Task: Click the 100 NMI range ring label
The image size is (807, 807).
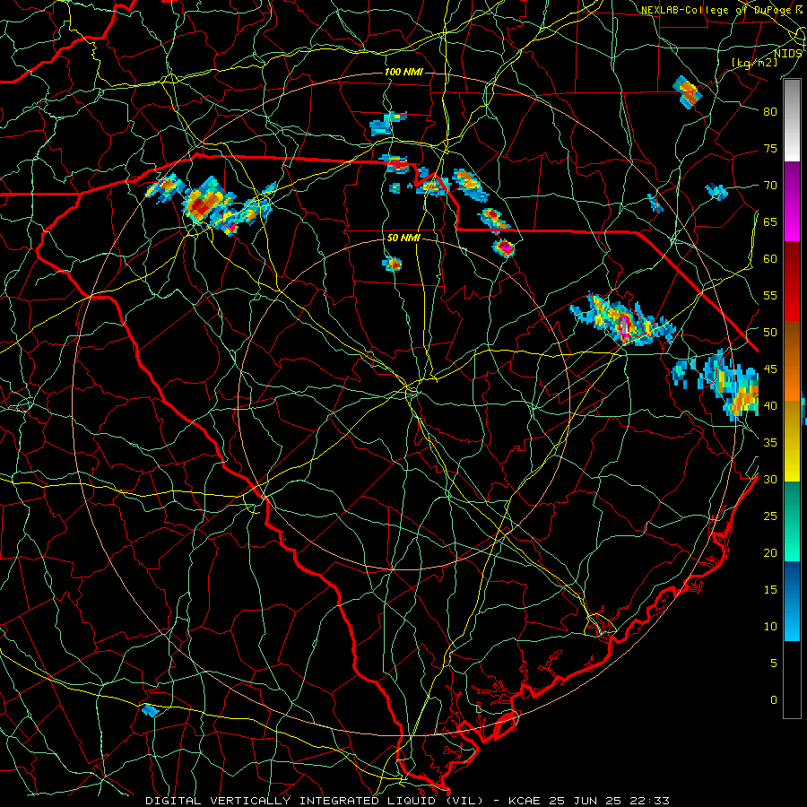Action: tap(403, 72)
